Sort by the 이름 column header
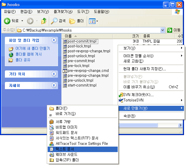The width and height of the screenshot is (186, 165). pyautogui.click(x=68, y=36)
